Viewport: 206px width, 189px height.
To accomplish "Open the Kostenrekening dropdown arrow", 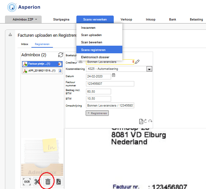I will pos(149,69).
